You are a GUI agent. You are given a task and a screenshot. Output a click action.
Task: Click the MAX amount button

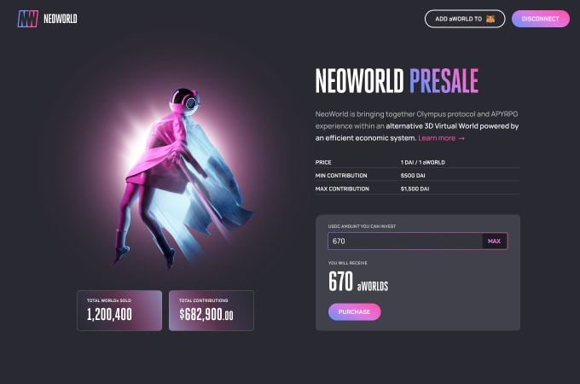494,241
